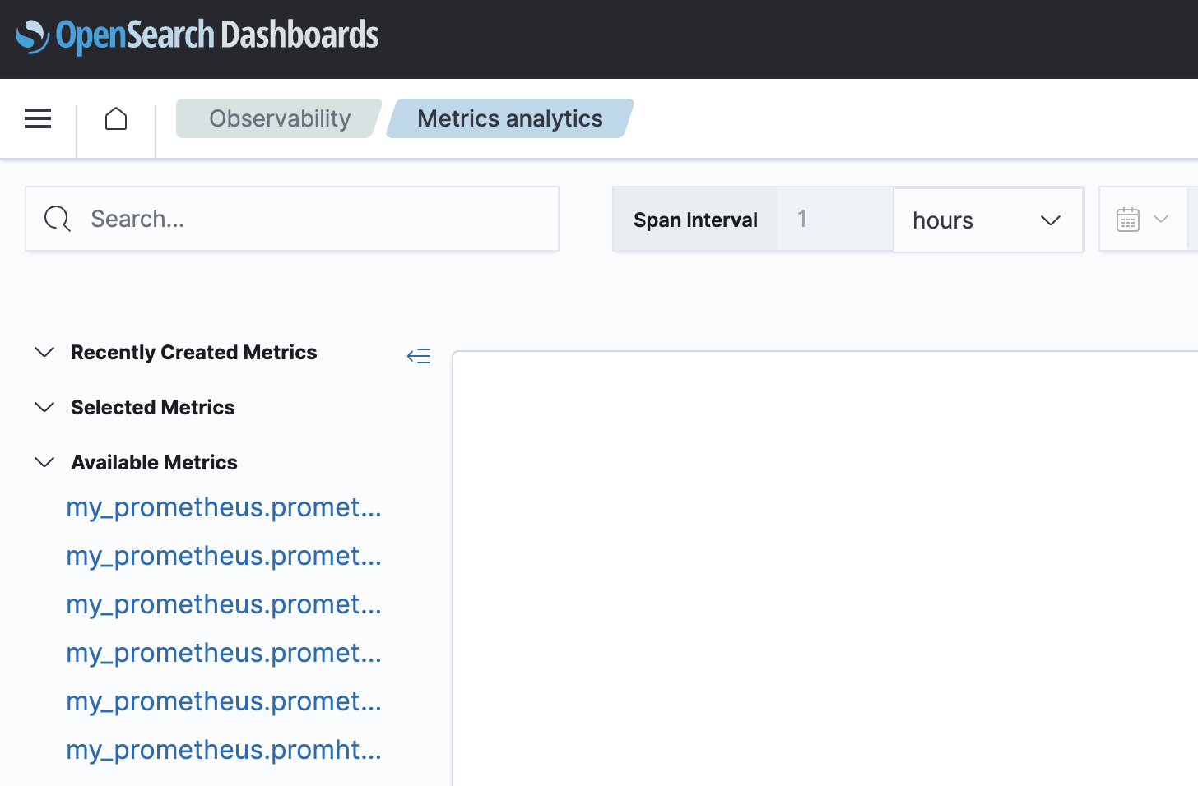Open the hours unit dropdown

click(987, 220)
